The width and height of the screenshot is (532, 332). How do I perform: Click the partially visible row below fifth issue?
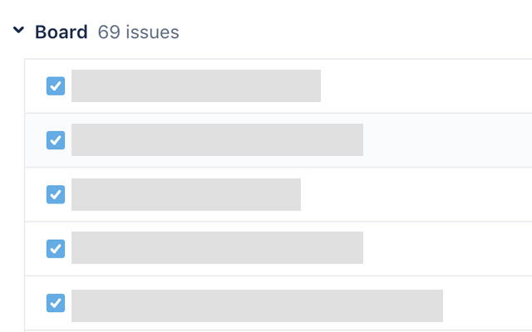point(274,330)
